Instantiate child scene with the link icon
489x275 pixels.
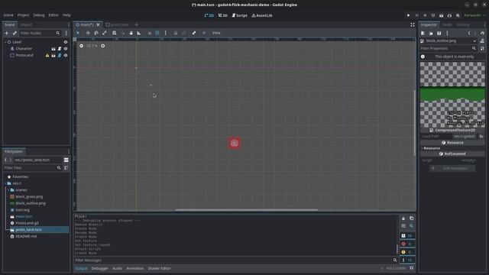[x=15, y=33]
